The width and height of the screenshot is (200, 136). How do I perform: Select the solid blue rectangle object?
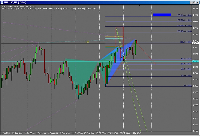pyautogui.click(x=162, y=15)
